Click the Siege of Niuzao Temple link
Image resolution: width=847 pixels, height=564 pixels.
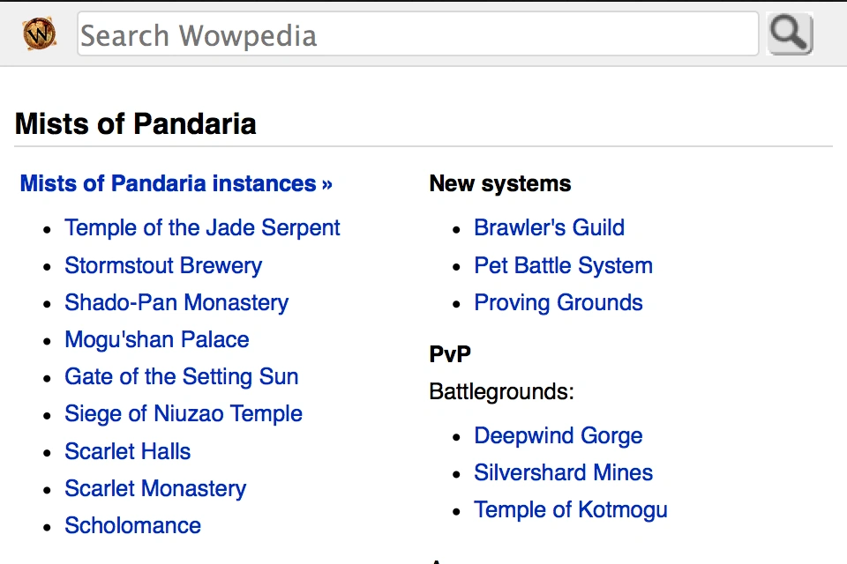click(184, 413)
